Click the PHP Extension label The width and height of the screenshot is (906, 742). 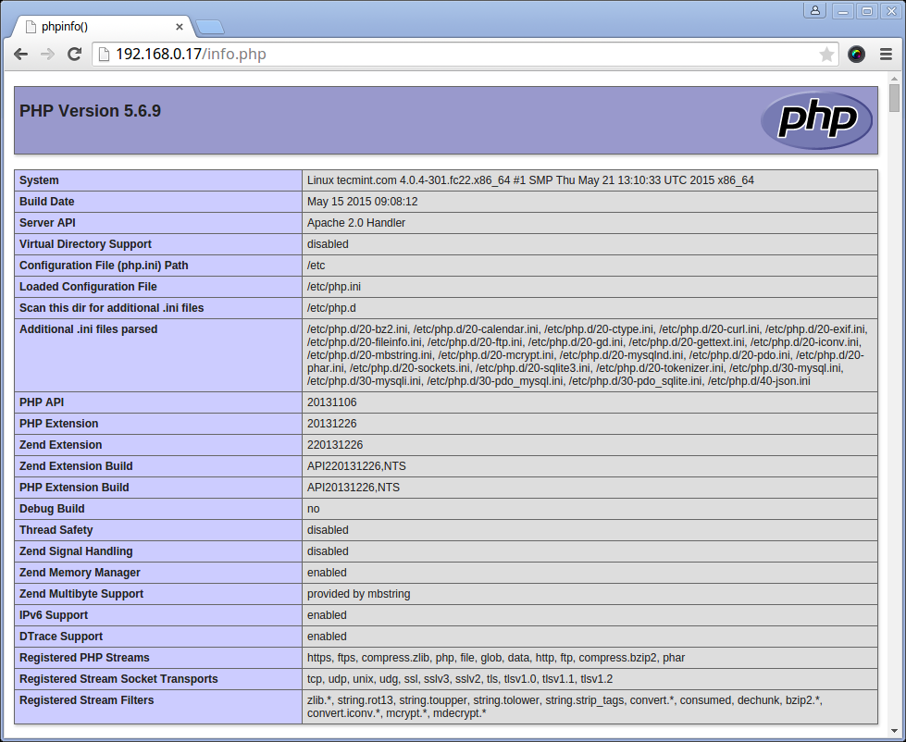point(59,424)
